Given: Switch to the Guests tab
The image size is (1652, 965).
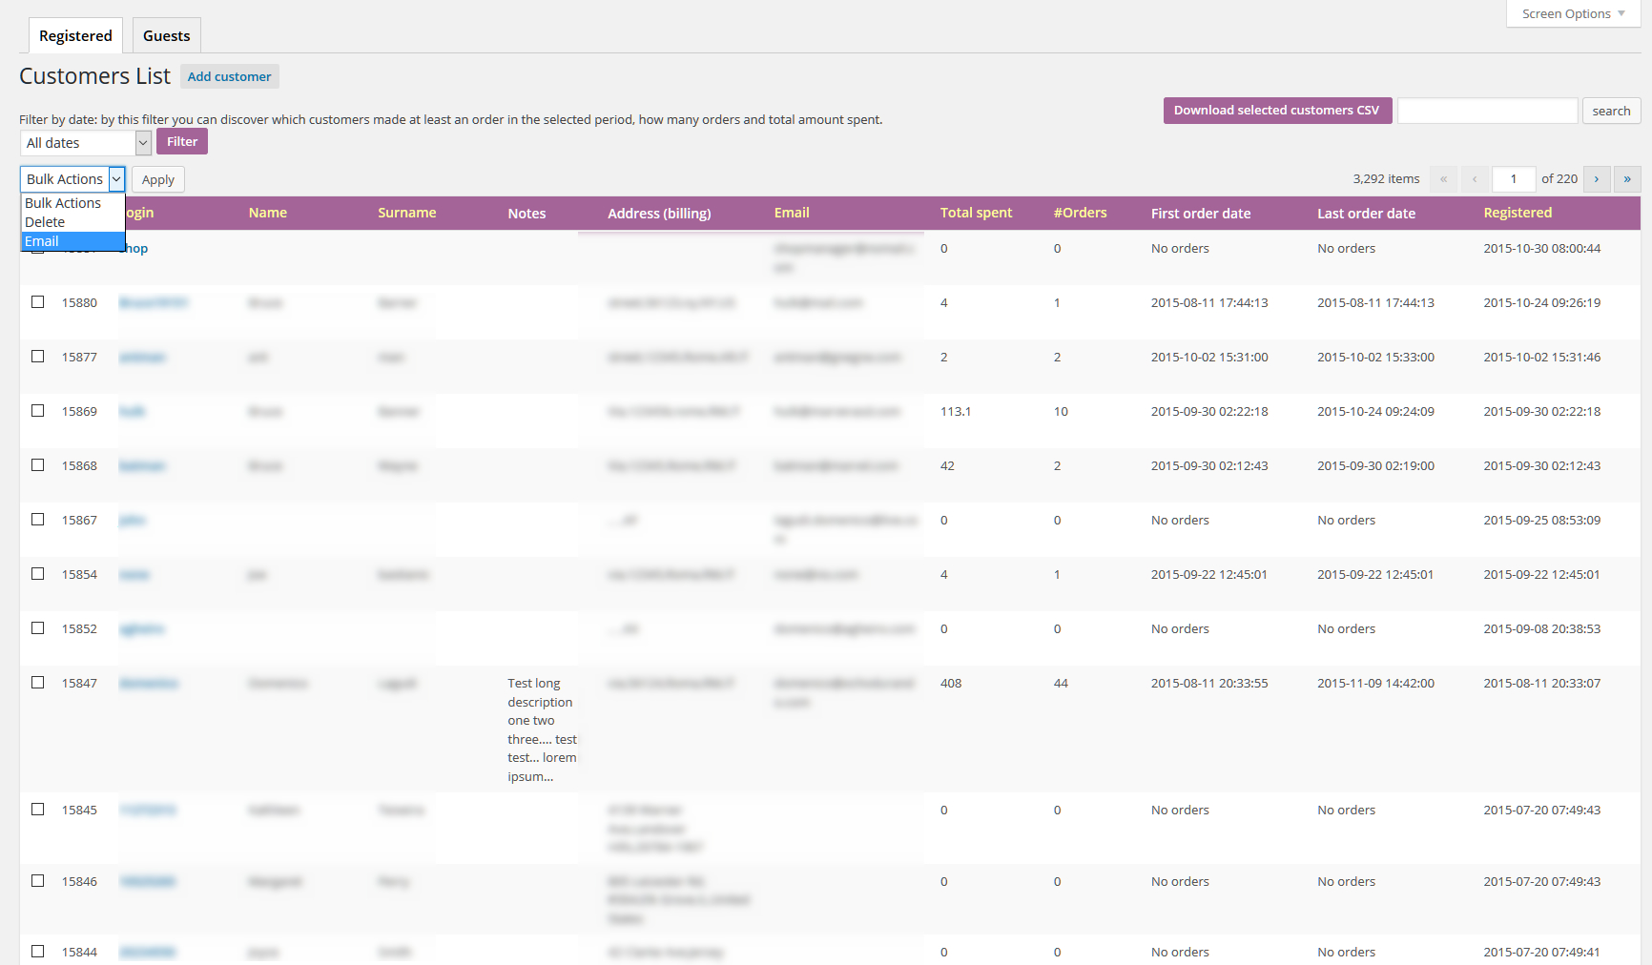Looking at the screenshot, I should point(166,36).
